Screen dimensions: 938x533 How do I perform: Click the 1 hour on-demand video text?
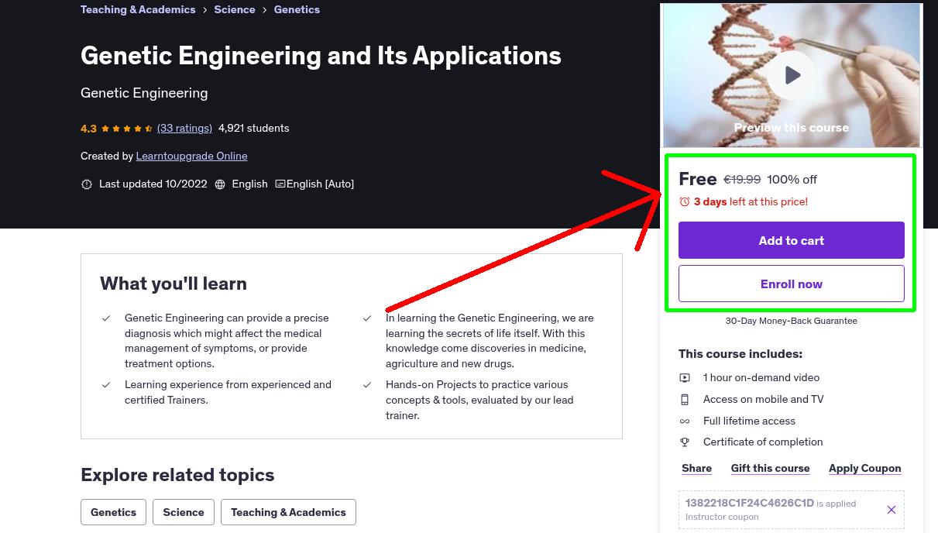[761, 378]
